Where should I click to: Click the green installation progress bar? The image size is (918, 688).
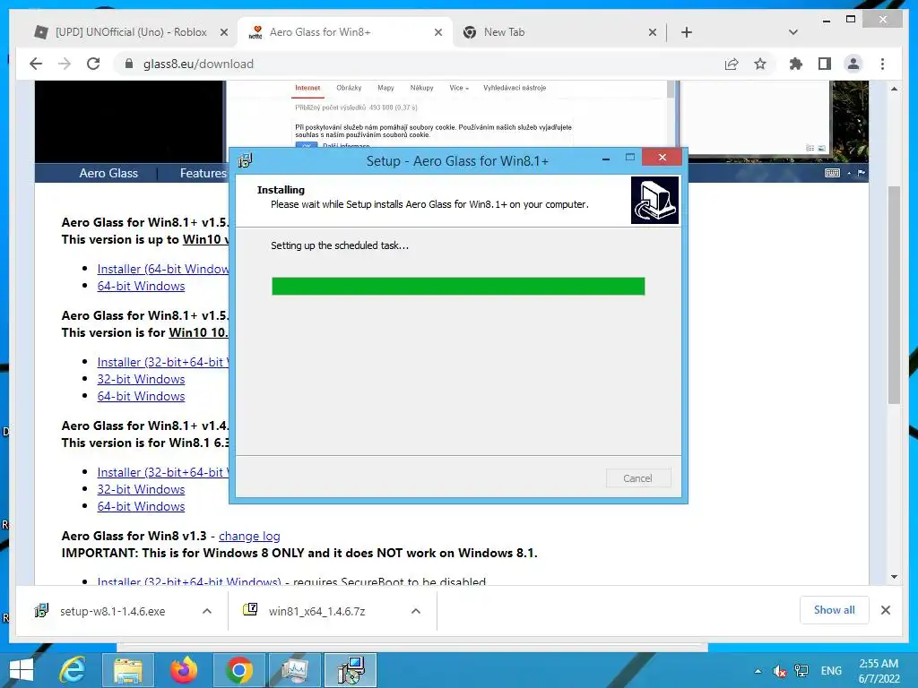point(458,286)
